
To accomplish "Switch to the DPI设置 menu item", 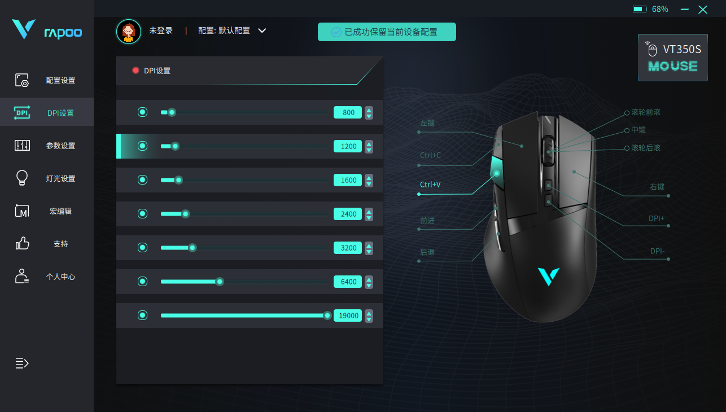I will pyautogui.click(x=47, y=113).
